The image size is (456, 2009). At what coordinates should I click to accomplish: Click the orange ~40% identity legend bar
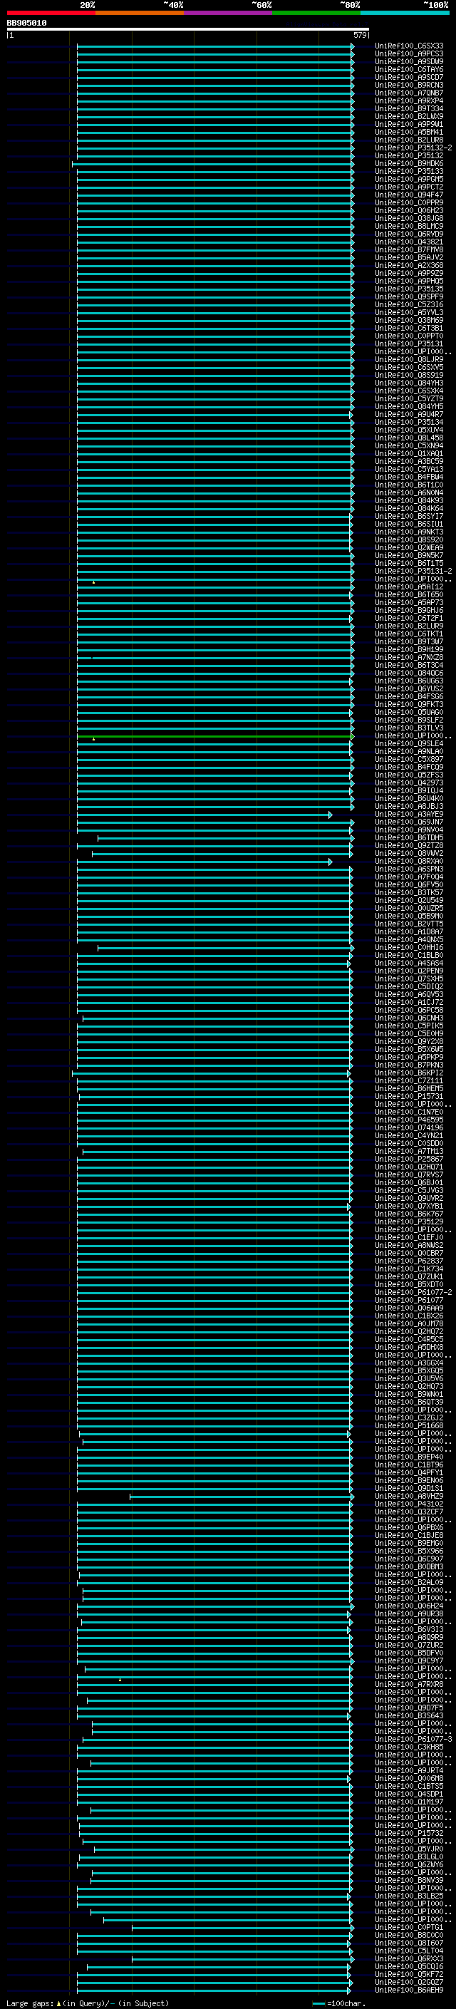click(140, 13)
